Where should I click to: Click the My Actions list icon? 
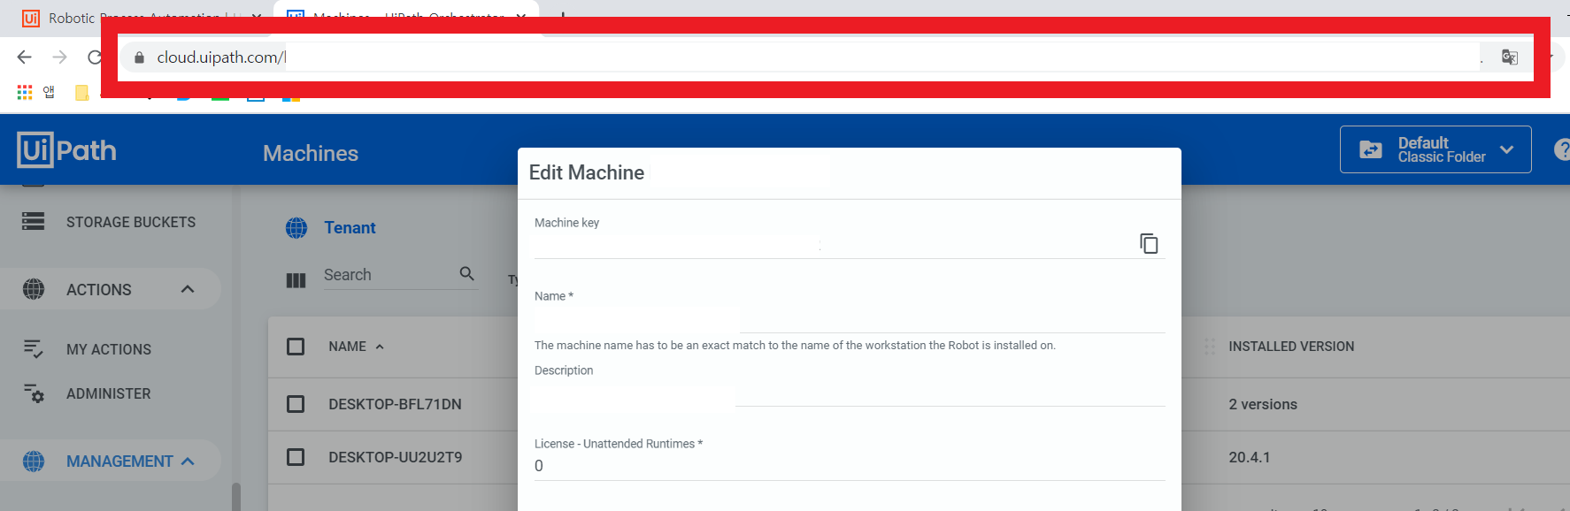(x=34, y=349)
